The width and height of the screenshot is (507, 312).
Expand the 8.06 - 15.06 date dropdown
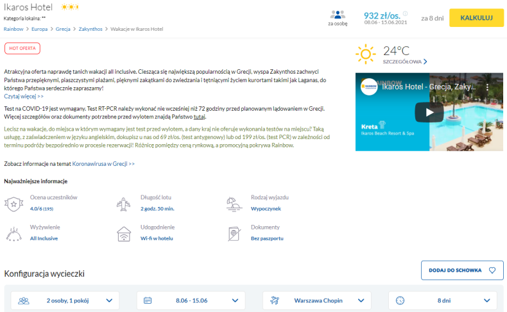(191, 300)
